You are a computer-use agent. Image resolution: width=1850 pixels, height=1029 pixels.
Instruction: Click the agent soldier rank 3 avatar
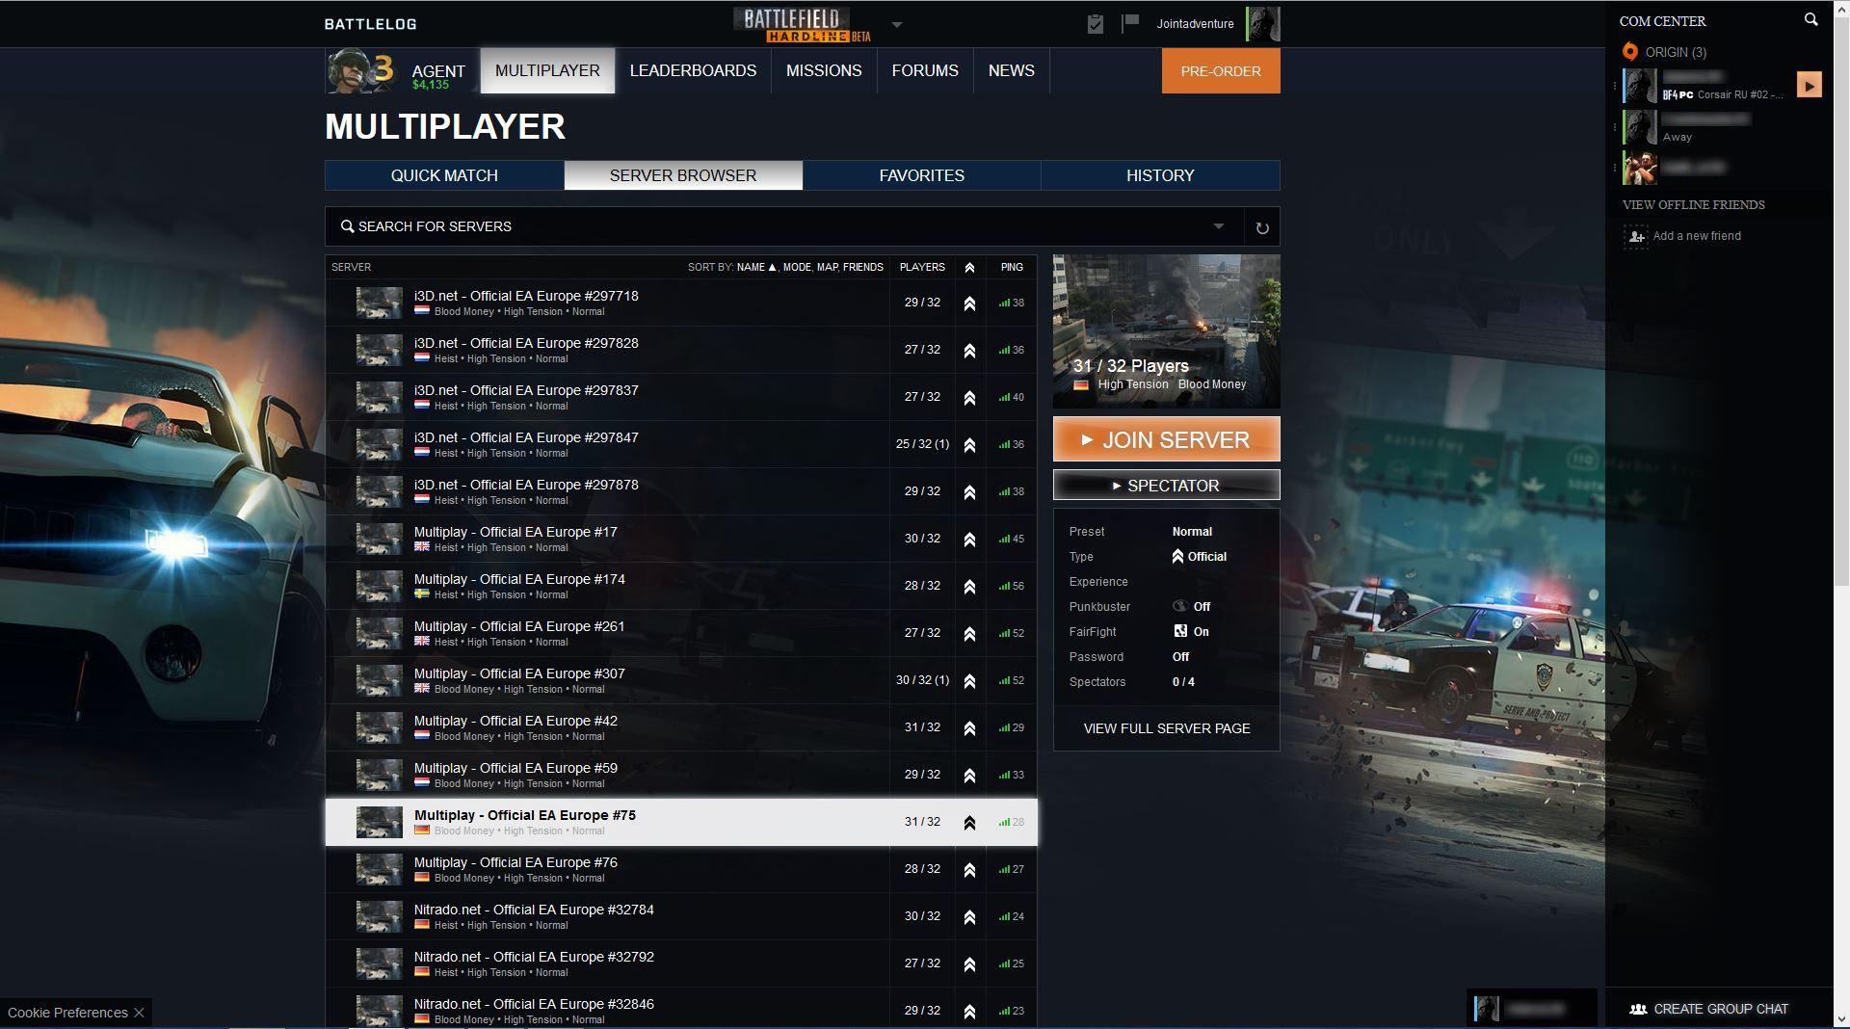pos(361,71)
